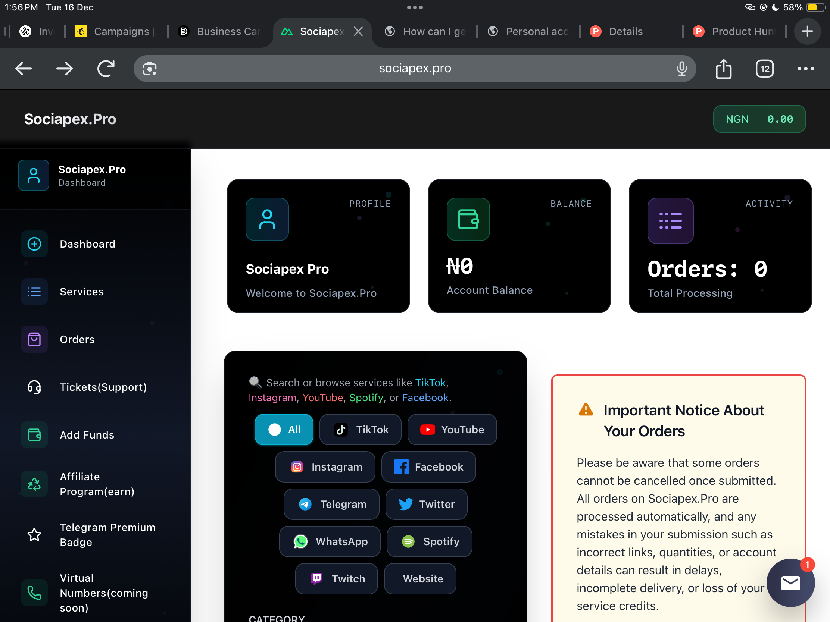This screenshot has width=830, height=622.
Task: Click the Tickets(Support) headset icon
Action: [34, 387]
